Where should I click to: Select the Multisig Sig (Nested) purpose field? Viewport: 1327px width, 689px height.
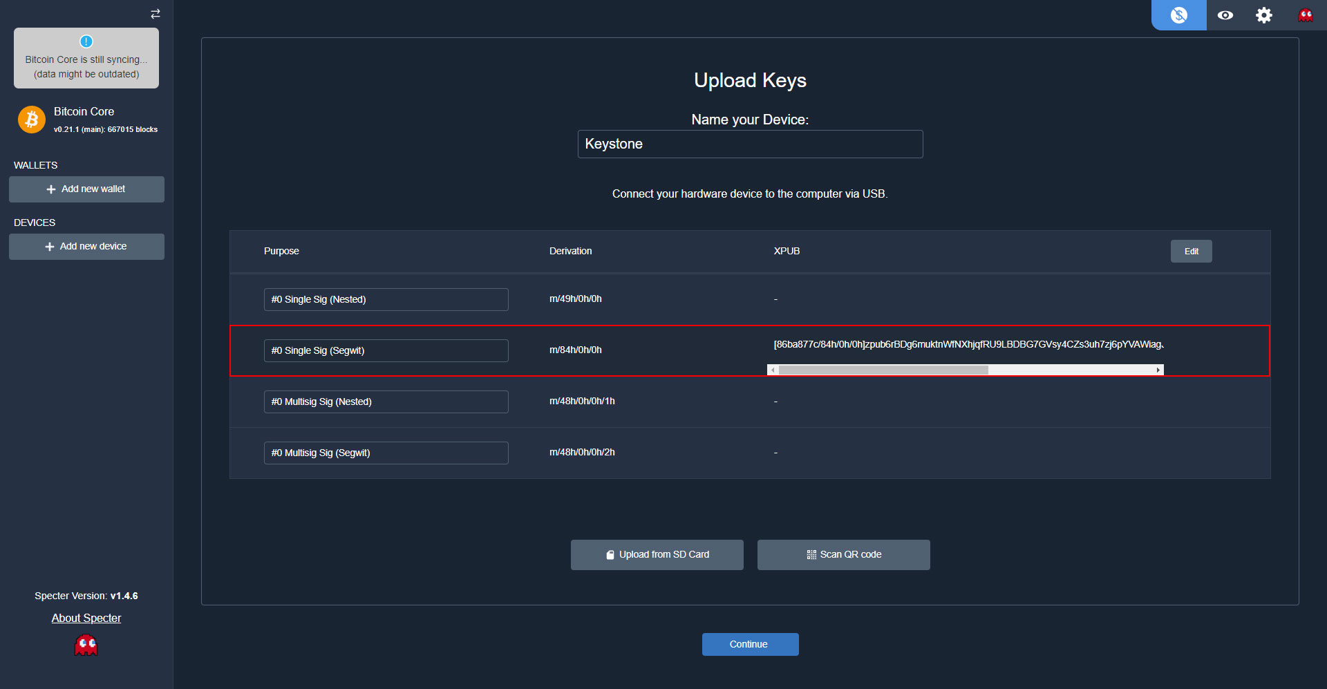point(386,402)
